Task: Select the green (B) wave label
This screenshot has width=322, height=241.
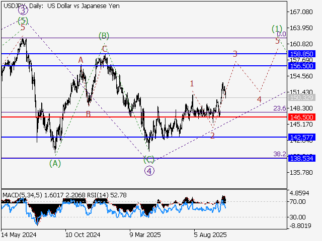Action: pyautogui.click(x=104, y=36)
